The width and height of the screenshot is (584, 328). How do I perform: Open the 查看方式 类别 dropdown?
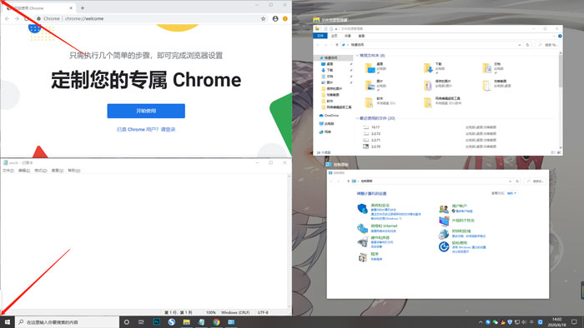point(512,193)
